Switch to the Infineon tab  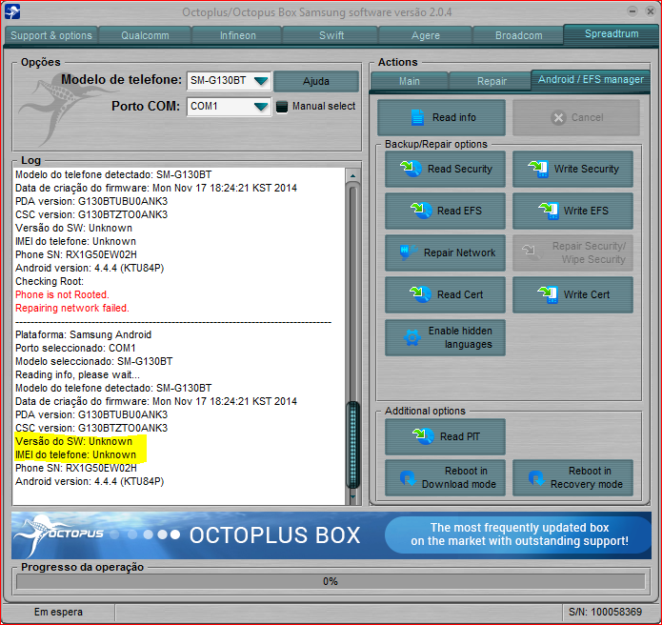point(238,35)
